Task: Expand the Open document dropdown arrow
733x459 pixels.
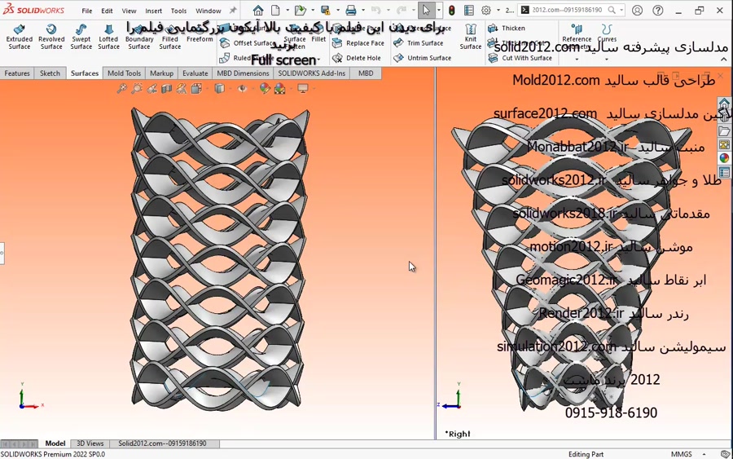Action: coord(312,11)
